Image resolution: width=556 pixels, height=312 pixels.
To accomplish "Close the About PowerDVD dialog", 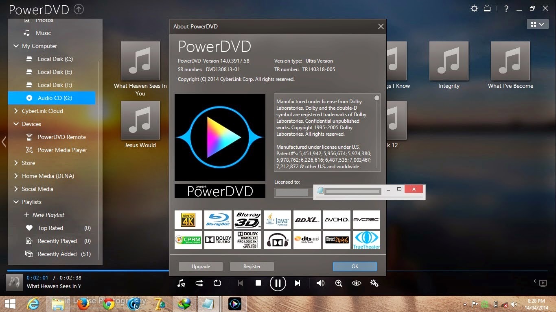I will pos(381,26).
